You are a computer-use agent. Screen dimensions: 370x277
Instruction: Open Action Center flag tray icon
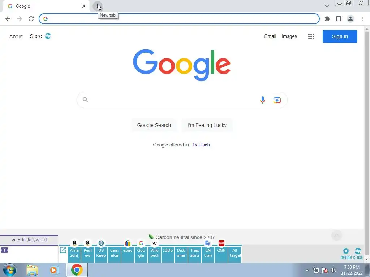click(325, 270)
